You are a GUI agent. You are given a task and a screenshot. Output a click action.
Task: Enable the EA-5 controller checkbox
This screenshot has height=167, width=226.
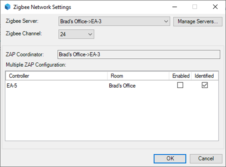coord(180,85)
